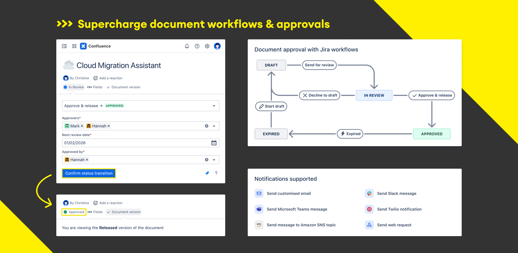
Task: Click the Confluence logo icon
Action: coord(83,46)
